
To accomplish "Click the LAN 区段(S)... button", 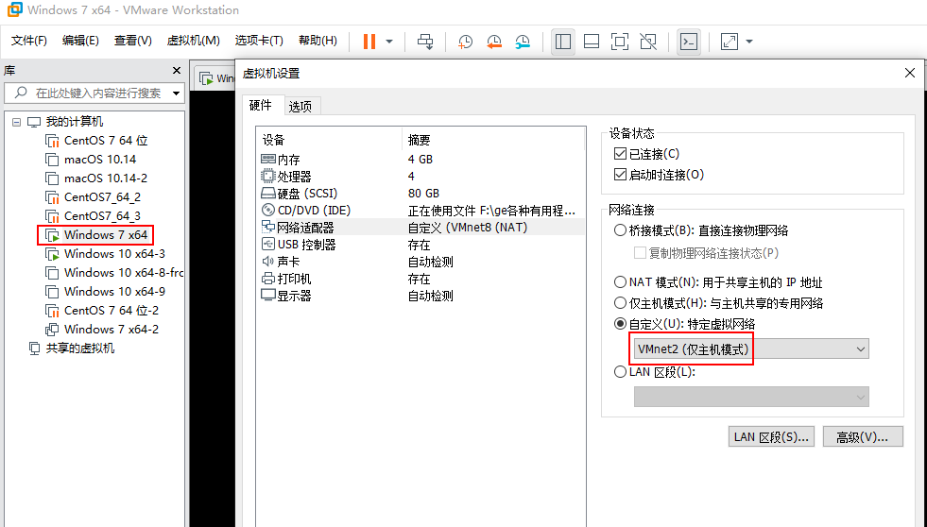I will click(x=771, y=436).
